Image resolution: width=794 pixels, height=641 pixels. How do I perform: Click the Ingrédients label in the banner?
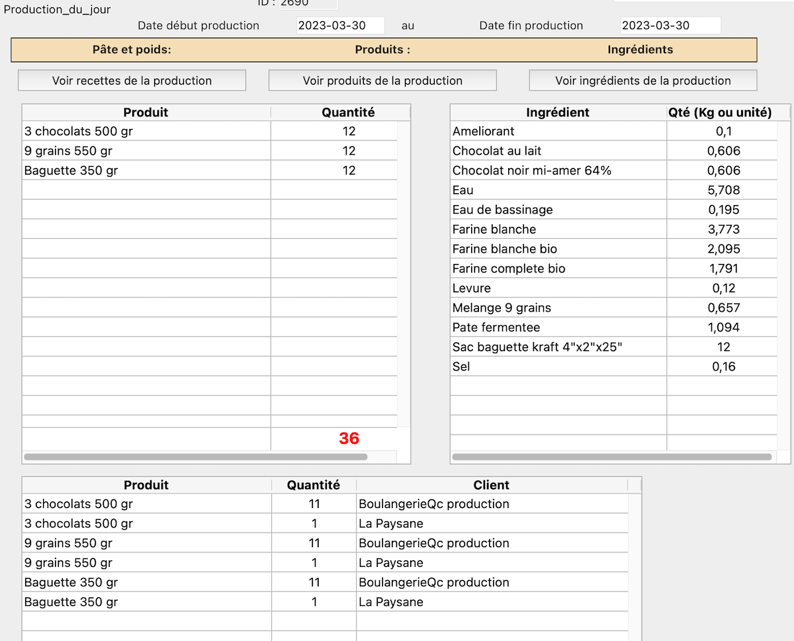click(640, 50)
